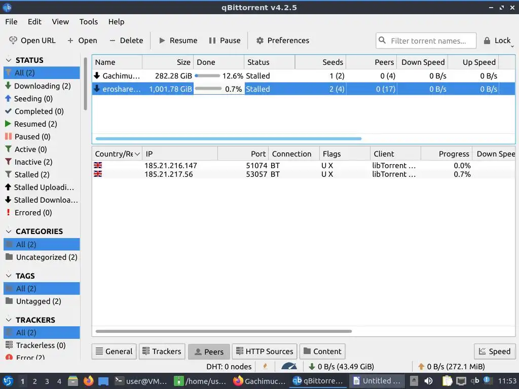Click the Open URL toolbar button
Image resolution: width=519 pixels, height=389 pixels.
tap(32, 41)
